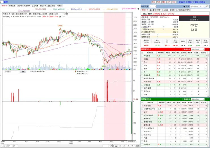Click first small icon right of red header dropdown
Screen dimensions: 210x148
(206, 49)
